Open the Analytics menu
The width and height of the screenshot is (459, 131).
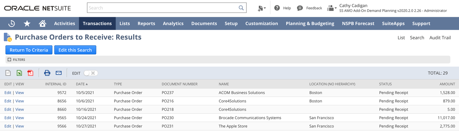(173, 24)
